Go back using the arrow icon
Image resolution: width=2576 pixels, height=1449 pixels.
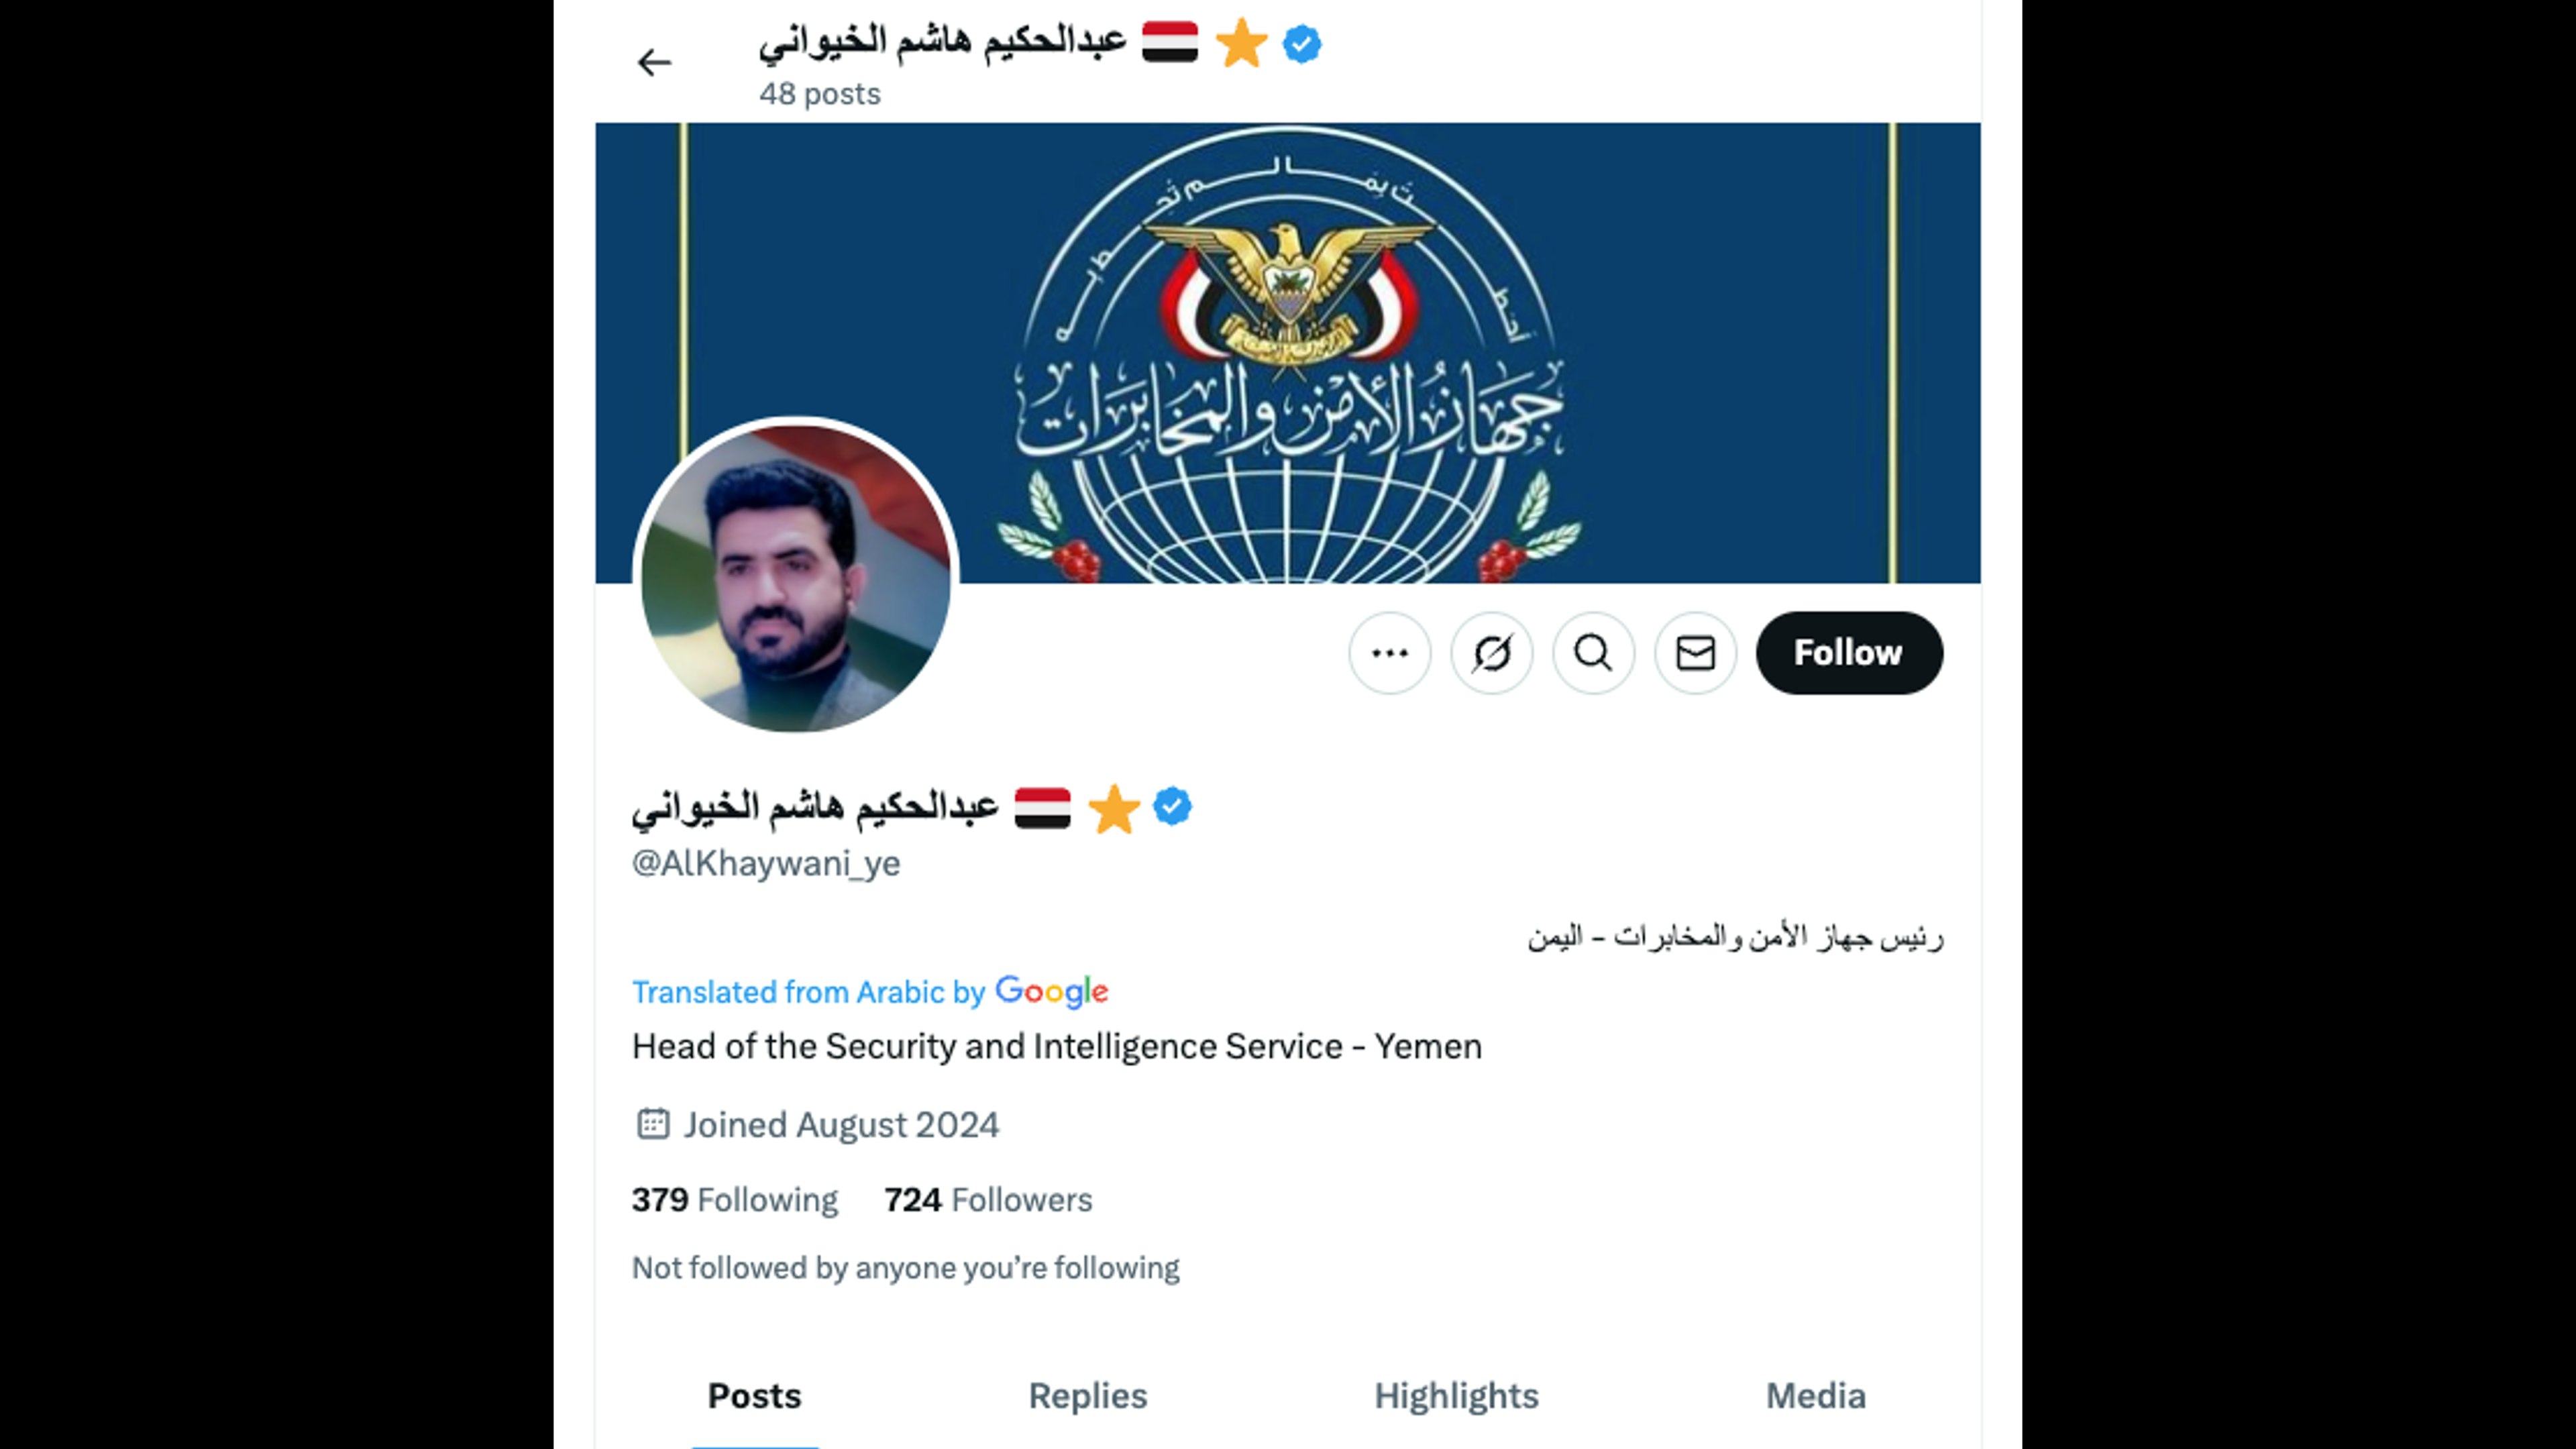pos(654,63)
